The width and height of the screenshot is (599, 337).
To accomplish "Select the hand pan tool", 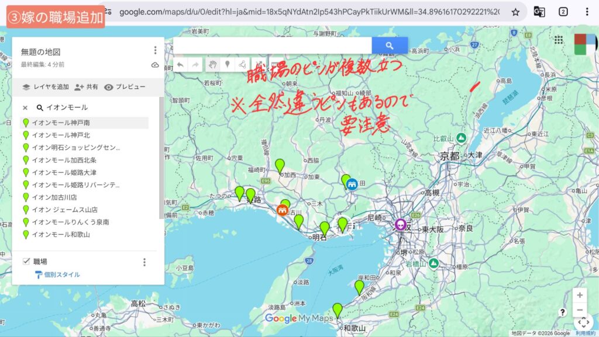I will tap(213, 64).
